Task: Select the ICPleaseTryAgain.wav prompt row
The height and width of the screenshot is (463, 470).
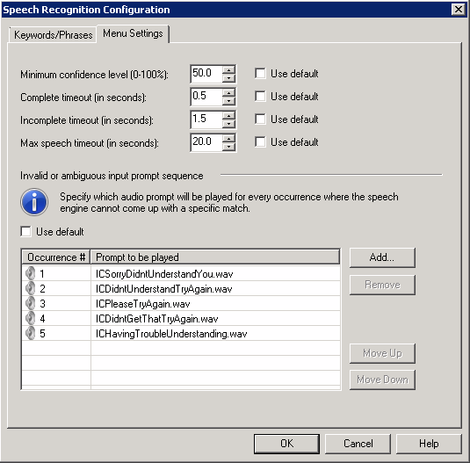Action: pos(181,304)
